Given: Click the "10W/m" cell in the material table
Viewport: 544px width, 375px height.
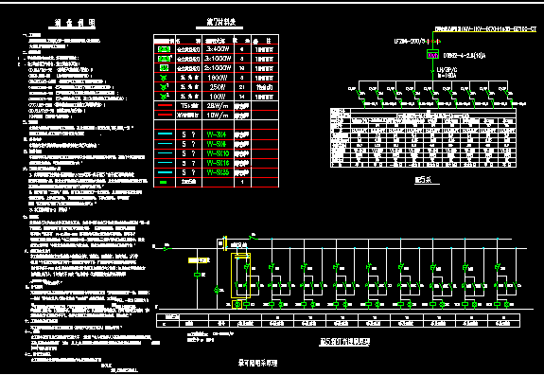Looking at the screenshot, I should (x=218, y=115).
